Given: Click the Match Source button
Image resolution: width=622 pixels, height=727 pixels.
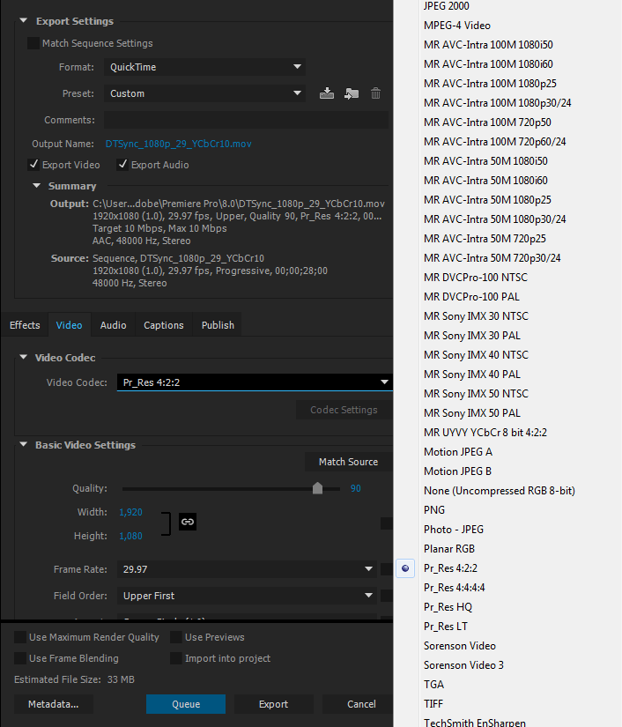Looking at the screenshot, I should click(348, 462).
